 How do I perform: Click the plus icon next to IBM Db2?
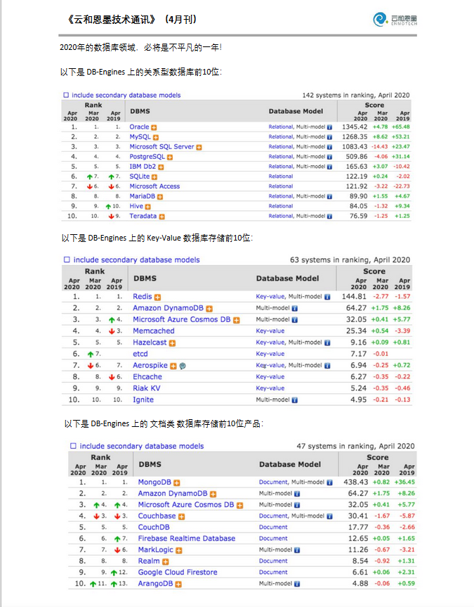pyautogui.click(x=161, y=167)
